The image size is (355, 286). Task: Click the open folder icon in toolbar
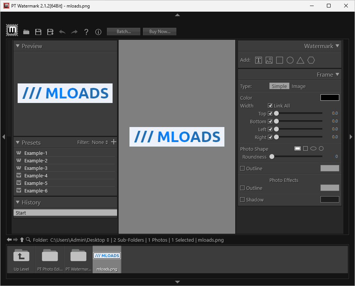26,32
